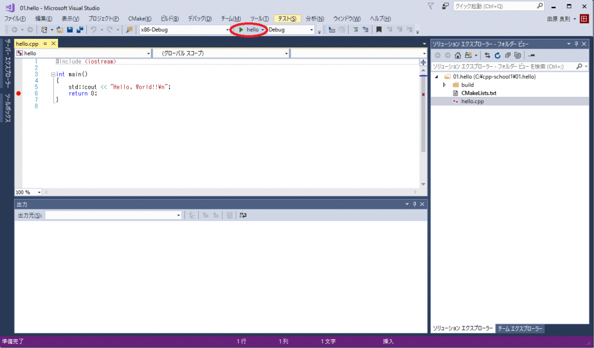Refresh the Solution Explorer view

click(498, 55)
